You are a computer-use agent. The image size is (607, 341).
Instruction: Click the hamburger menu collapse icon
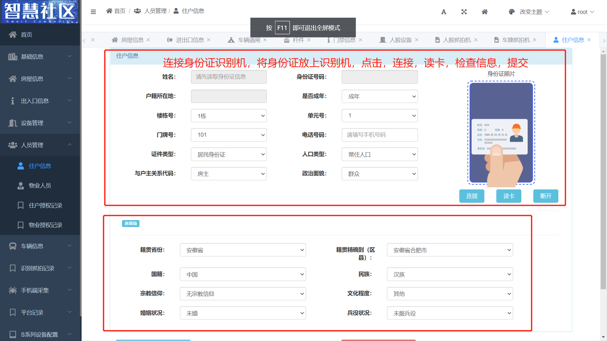point(93,12)
